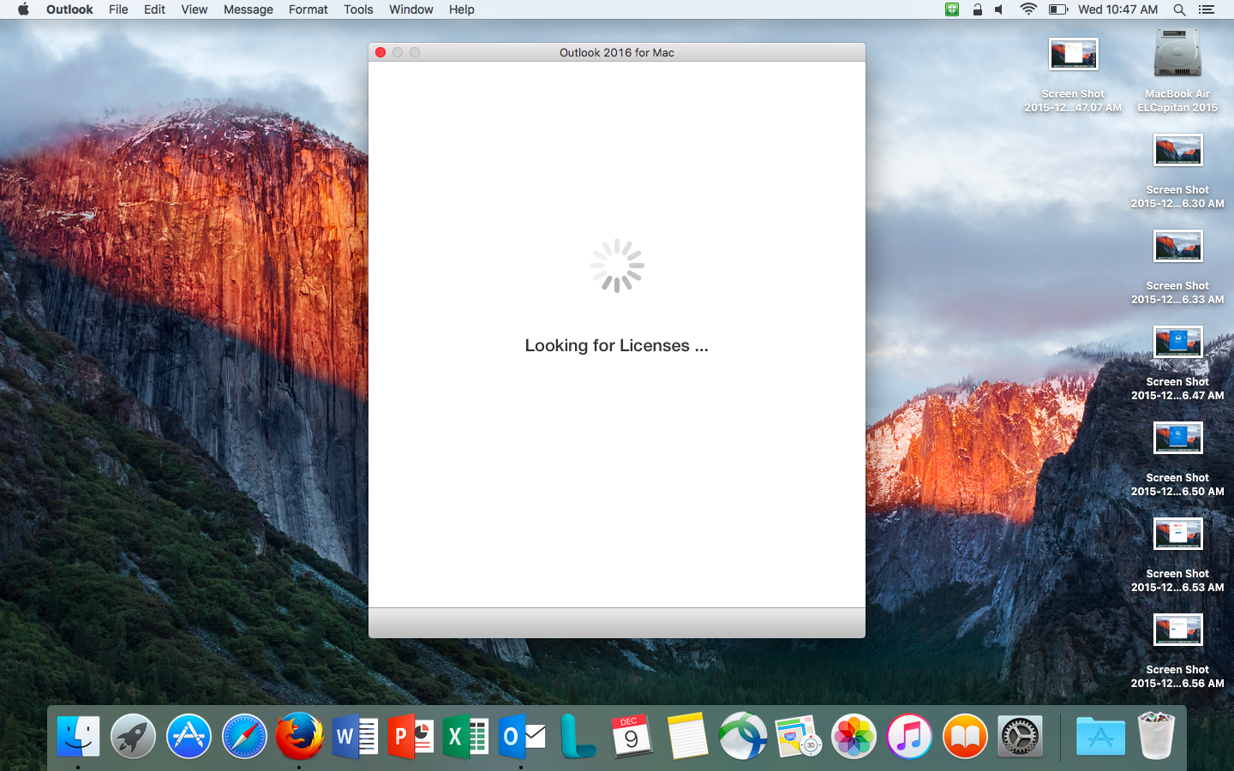Open System Preferences from the Dock
This screenshot has height=771, width=1234.
click(x=1020, y=737)
